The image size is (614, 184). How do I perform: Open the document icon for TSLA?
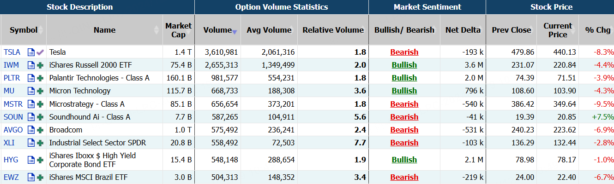click(31, 52)
